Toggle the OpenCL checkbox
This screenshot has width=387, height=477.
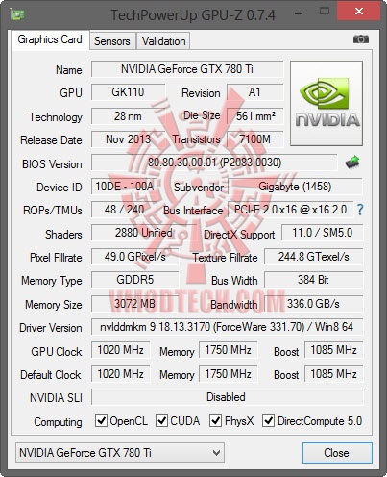pos(101,420)
